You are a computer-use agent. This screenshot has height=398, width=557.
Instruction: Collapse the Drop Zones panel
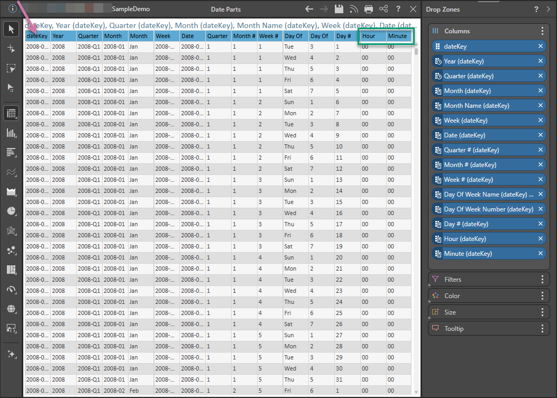[x=550, y=10]
